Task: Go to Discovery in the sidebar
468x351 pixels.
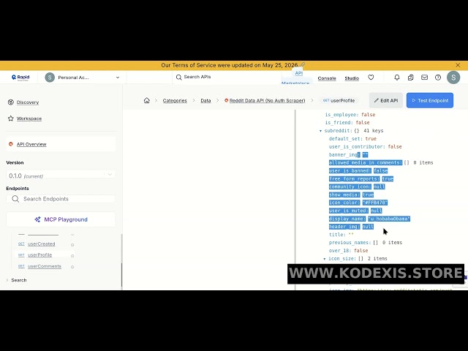Action: [28, 102]
